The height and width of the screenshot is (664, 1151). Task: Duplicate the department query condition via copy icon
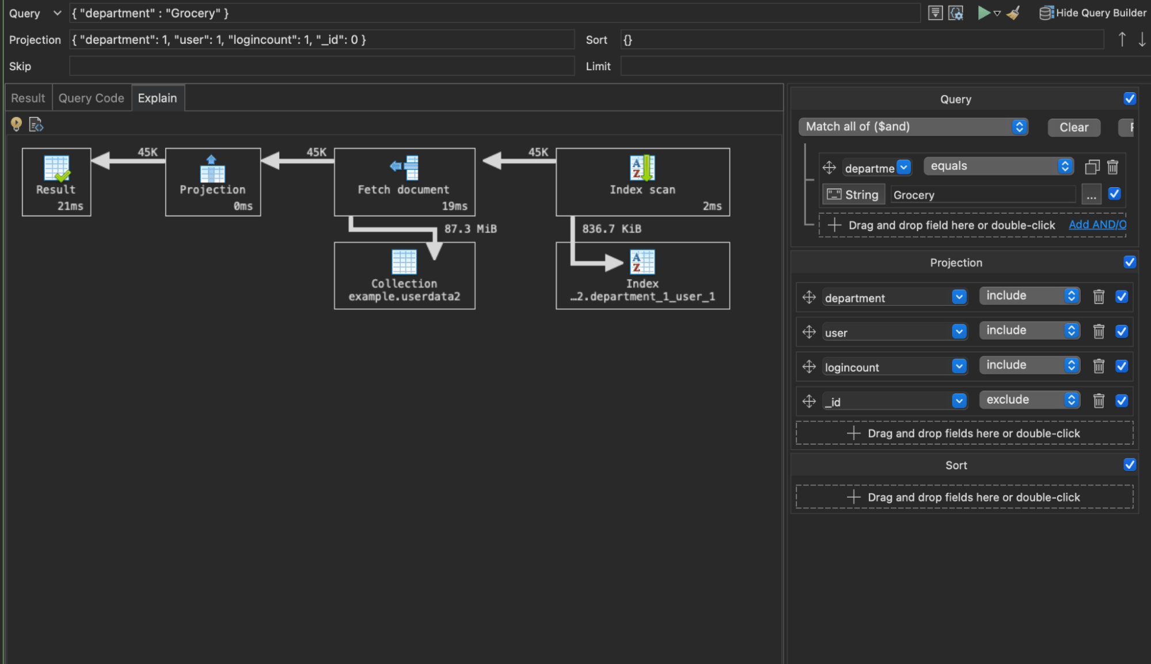[1092, 167]
